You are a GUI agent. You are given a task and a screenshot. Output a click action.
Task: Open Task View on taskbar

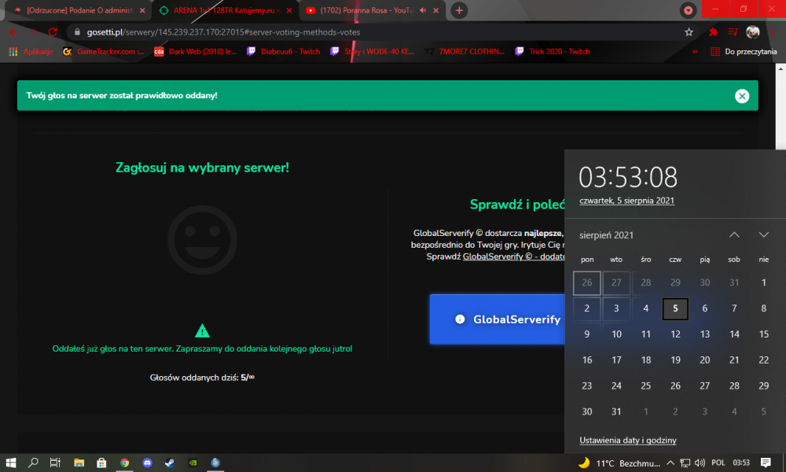[55, 463]
